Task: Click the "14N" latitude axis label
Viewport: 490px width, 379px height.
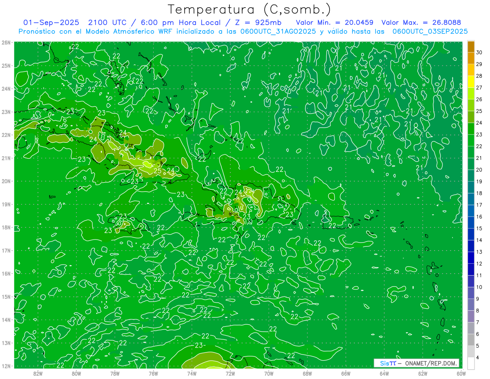Action: [x=6, y=320]
